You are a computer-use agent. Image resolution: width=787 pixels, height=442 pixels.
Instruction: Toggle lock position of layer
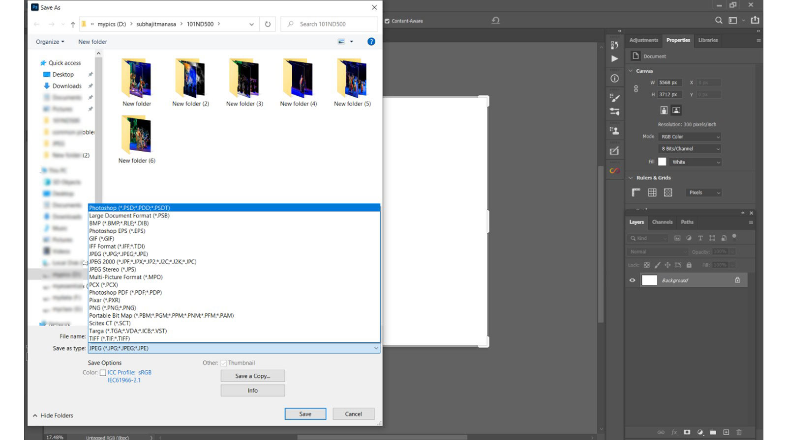667,265
